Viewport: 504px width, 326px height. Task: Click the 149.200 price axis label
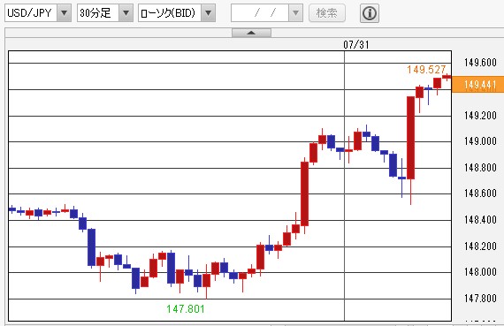click(480, 115)
